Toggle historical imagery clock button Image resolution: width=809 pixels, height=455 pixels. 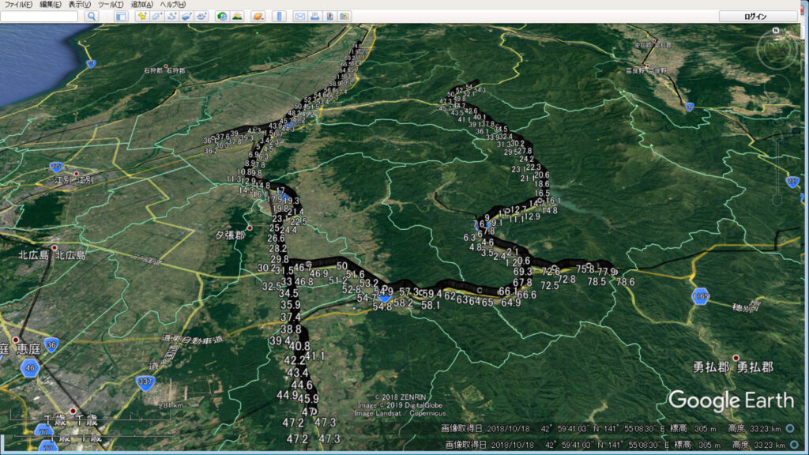222,16
